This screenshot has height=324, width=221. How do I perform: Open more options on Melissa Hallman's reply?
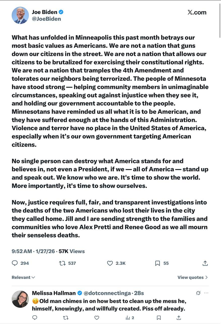(x=206, y=293)
